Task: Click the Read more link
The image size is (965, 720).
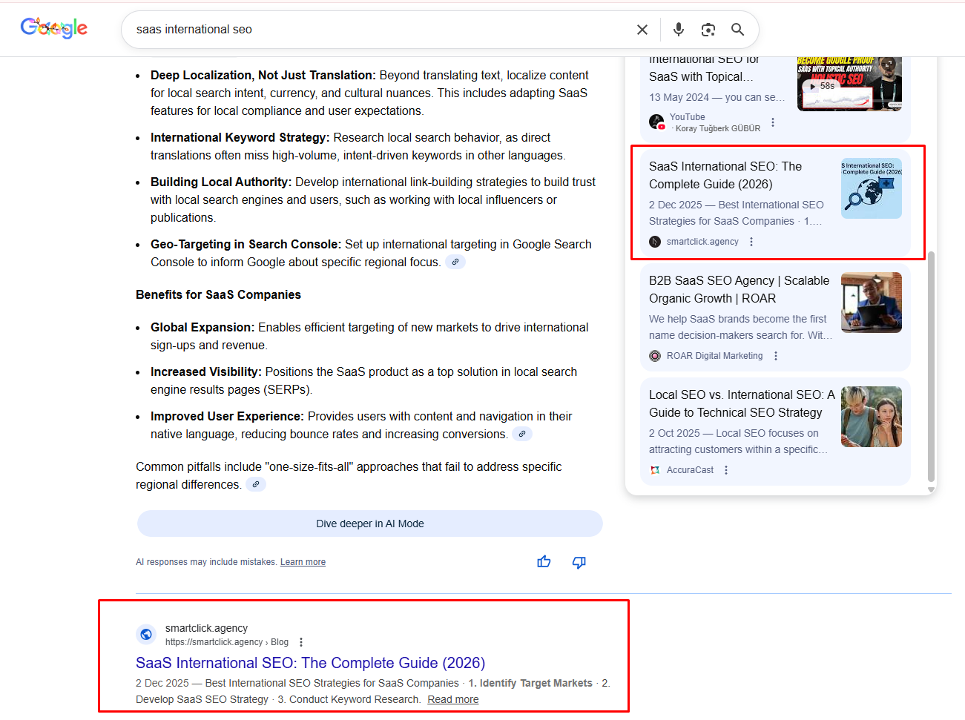Action: tap(453, 699)
